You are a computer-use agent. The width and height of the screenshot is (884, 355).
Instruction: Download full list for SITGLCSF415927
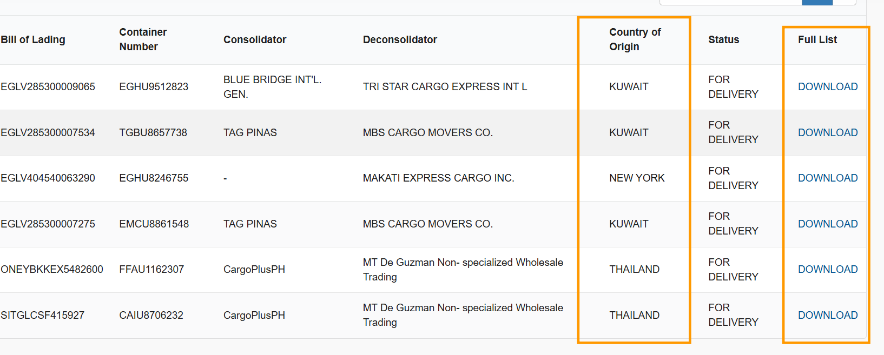(827, 315)
